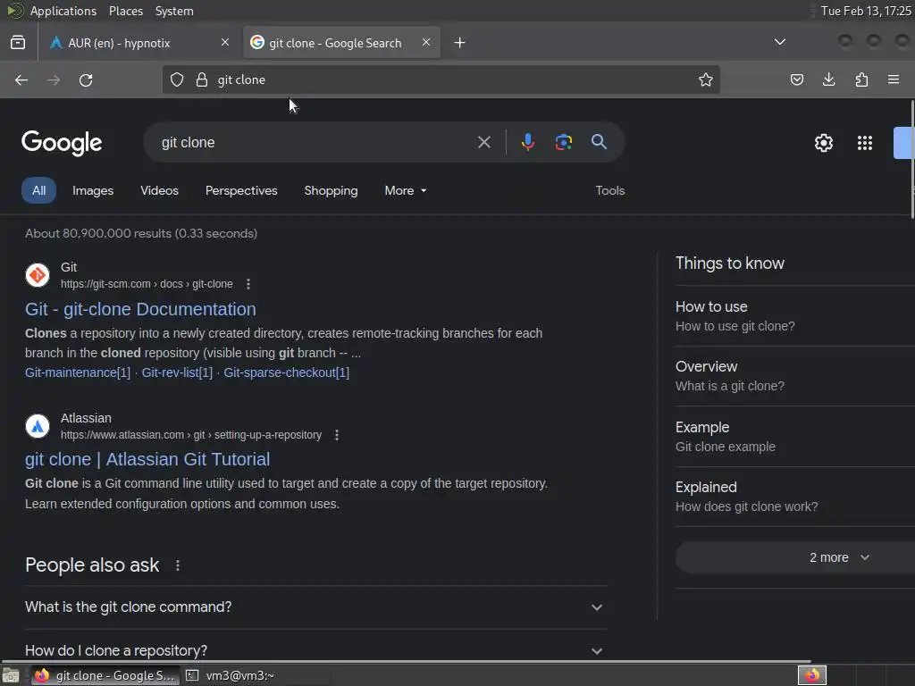Start voice search with microphone icon
Image resolution: width=915 pixels, height=686 pixels.
pyautogui.click(x=527, y=142)
